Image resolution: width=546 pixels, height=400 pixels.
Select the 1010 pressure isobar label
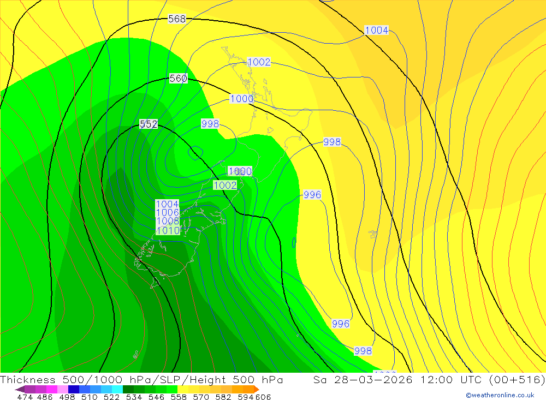click(168, 230)
